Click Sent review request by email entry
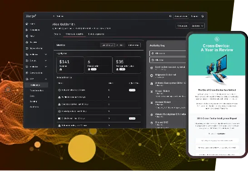The image size is (248, 171). coord(170,68)
